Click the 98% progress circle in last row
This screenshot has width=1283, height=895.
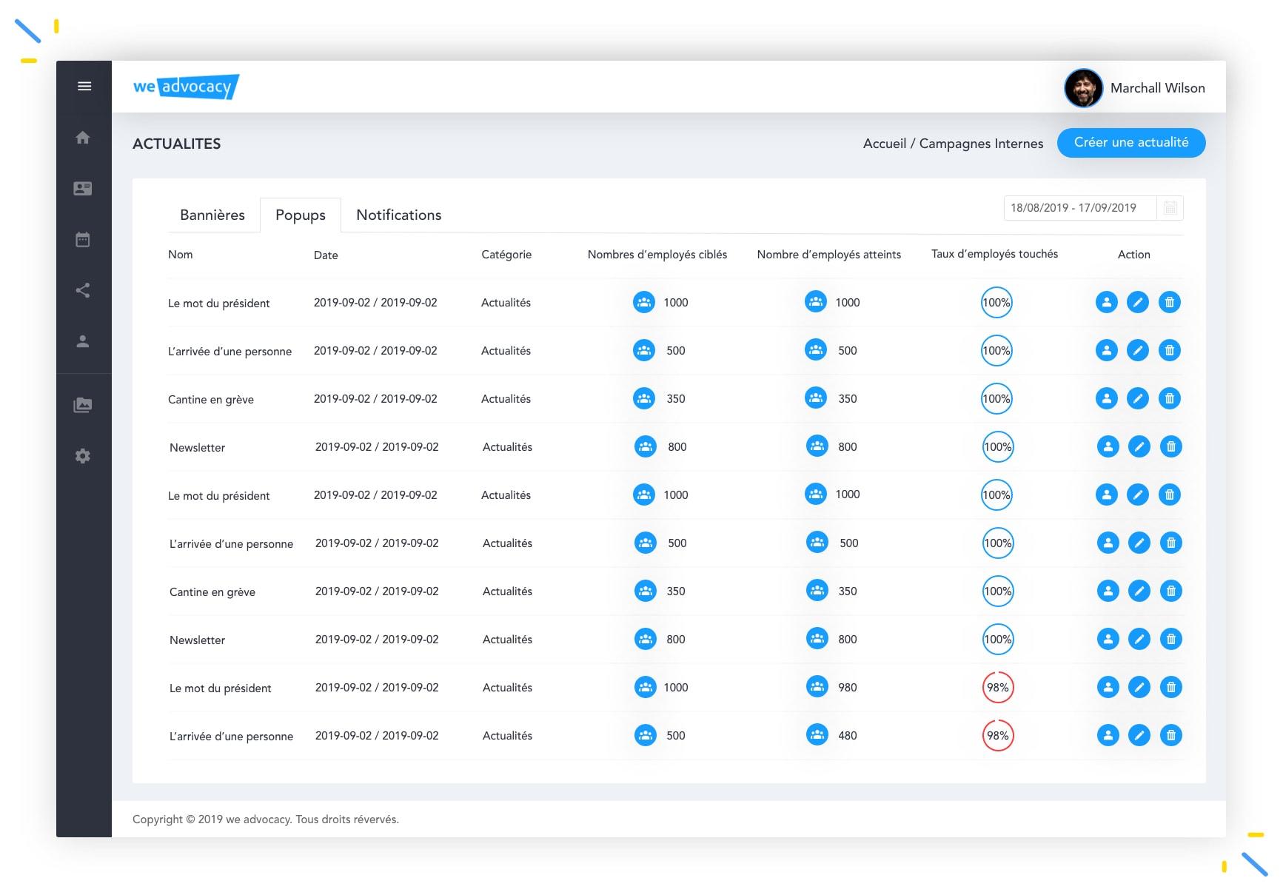[998, 736]
